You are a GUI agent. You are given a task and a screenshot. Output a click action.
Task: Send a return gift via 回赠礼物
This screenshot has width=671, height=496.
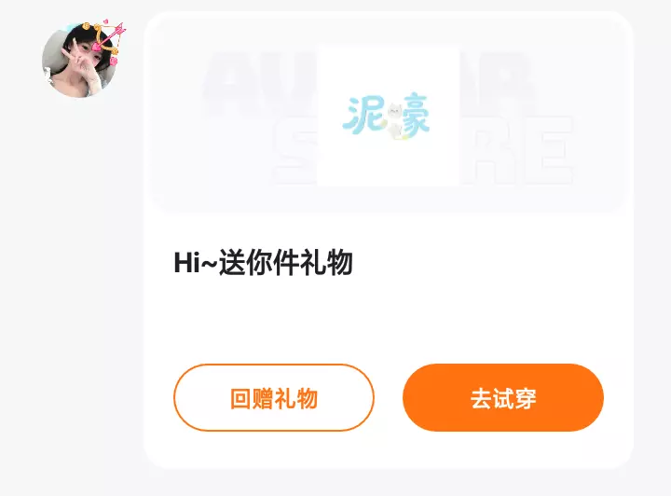pyautogui.click(x=274, y=398)
